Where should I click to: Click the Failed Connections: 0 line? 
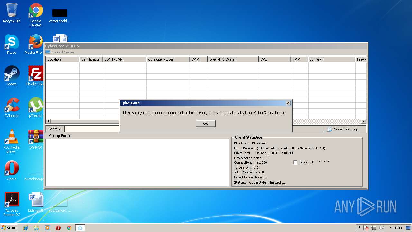pos(250,177)
